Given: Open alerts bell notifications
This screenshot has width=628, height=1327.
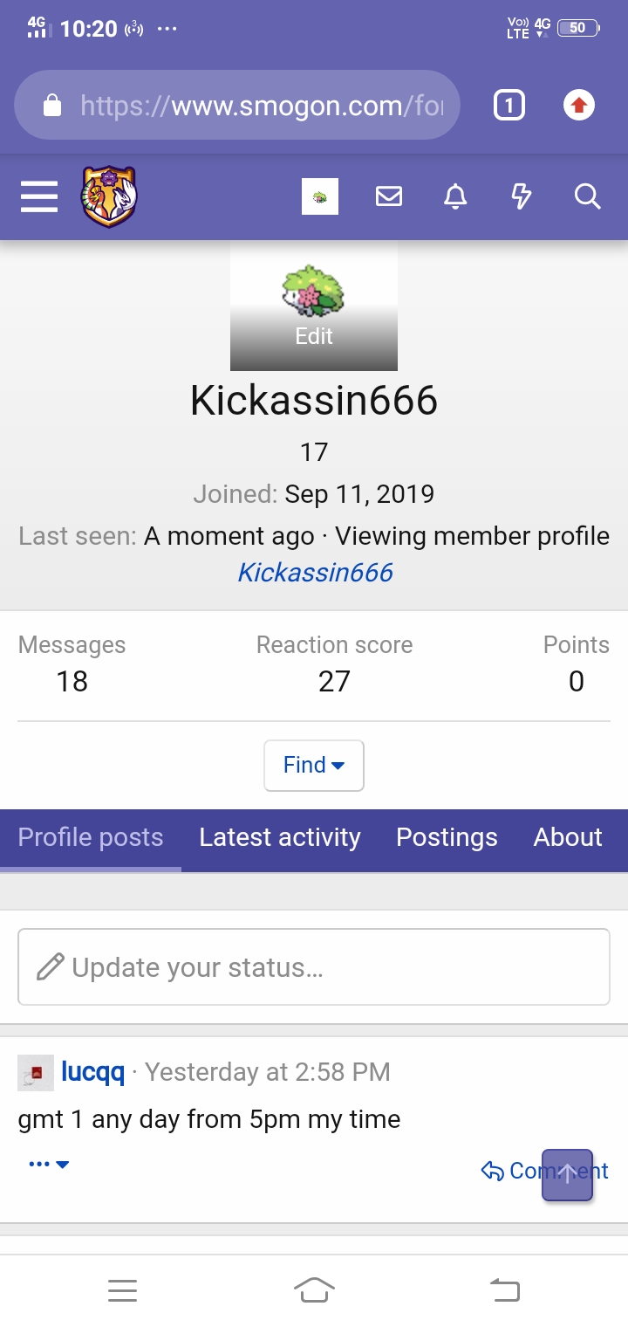Looking at the screenshot, I should click(x=455, y=197).
